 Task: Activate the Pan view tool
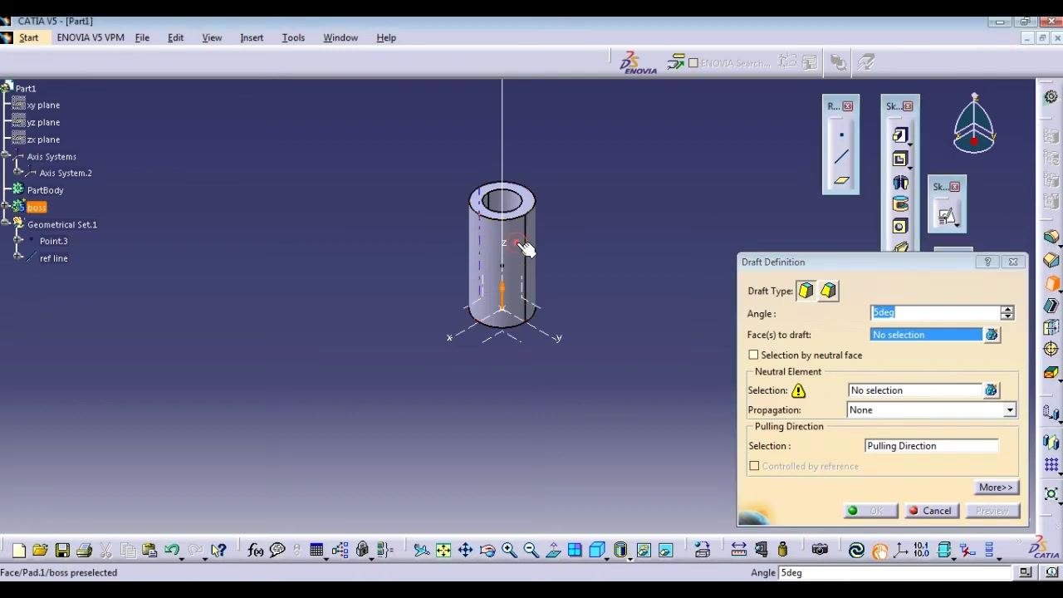465,550
